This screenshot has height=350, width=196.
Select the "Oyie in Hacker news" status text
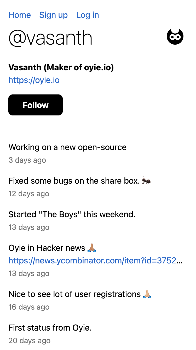click(x=47, y=248)
